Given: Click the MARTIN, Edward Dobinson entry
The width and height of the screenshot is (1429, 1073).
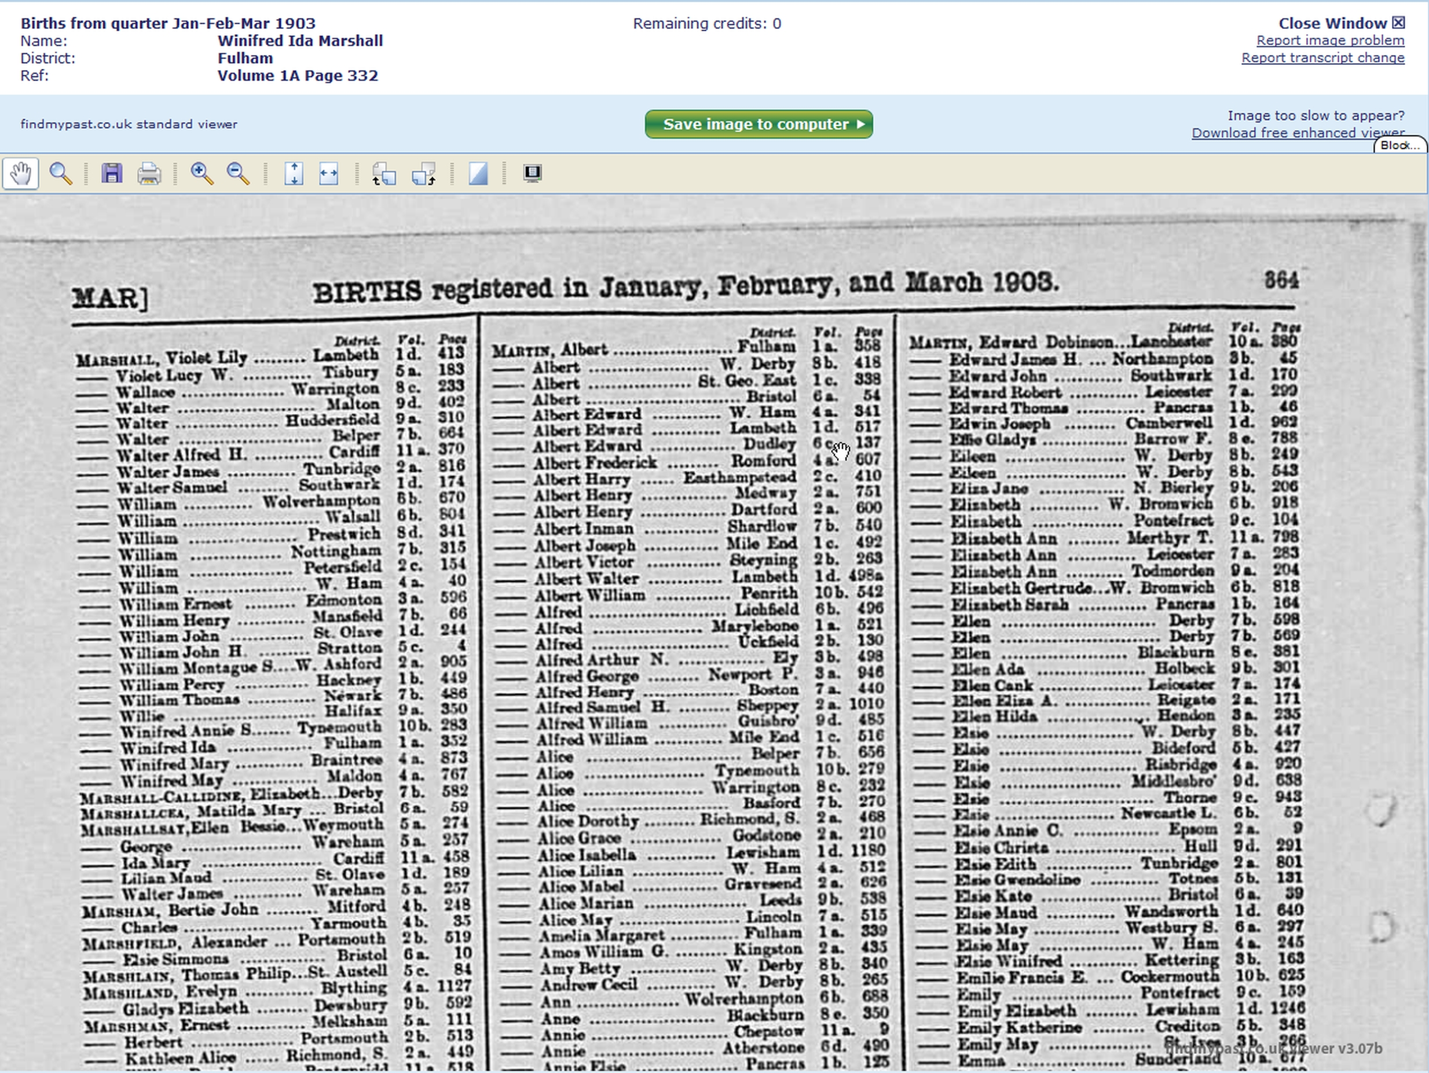Looking at the screenshot, I should point(1104,341).
